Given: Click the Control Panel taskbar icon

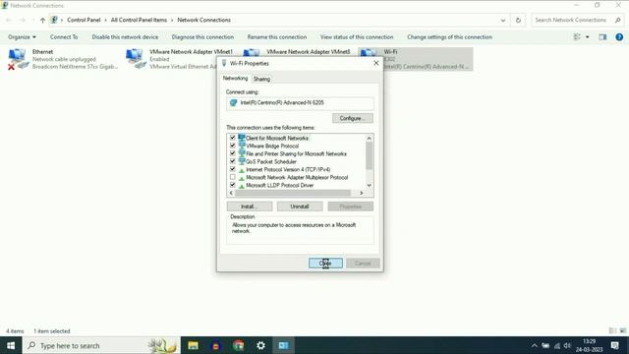Looking at the screenshot, I should 283,345.
